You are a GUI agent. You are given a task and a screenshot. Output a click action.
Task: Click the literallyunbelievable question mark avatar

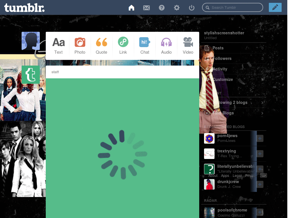pos(209,169)
